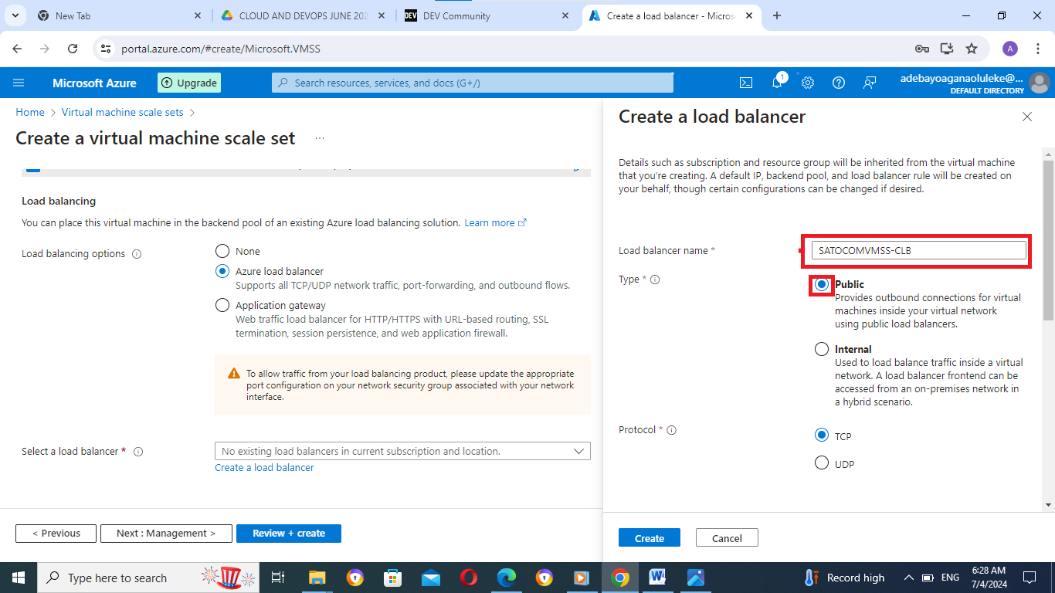The width and height of the screenshot is (1055, 593).
Task: Open the password manager key icon
Action: click(922, 49)
